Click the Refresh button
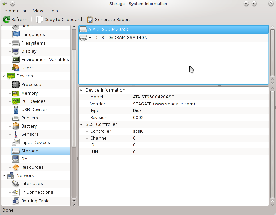Image resolution: width=276 pixels, height=215 pixels. point(15,20)
